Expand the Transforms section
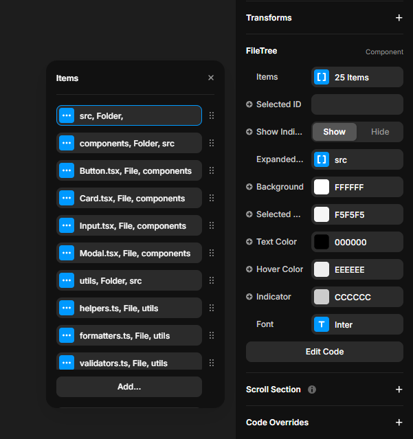This screenshot has width=413, height=439. (399, 18)
